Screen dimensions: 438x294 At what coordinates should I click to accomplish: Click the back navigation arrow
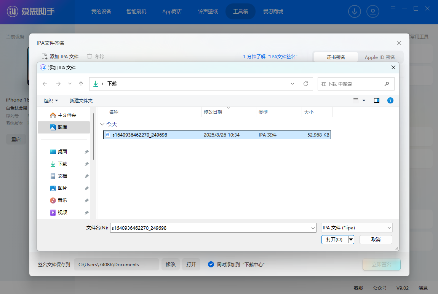[x=45, y=84]
